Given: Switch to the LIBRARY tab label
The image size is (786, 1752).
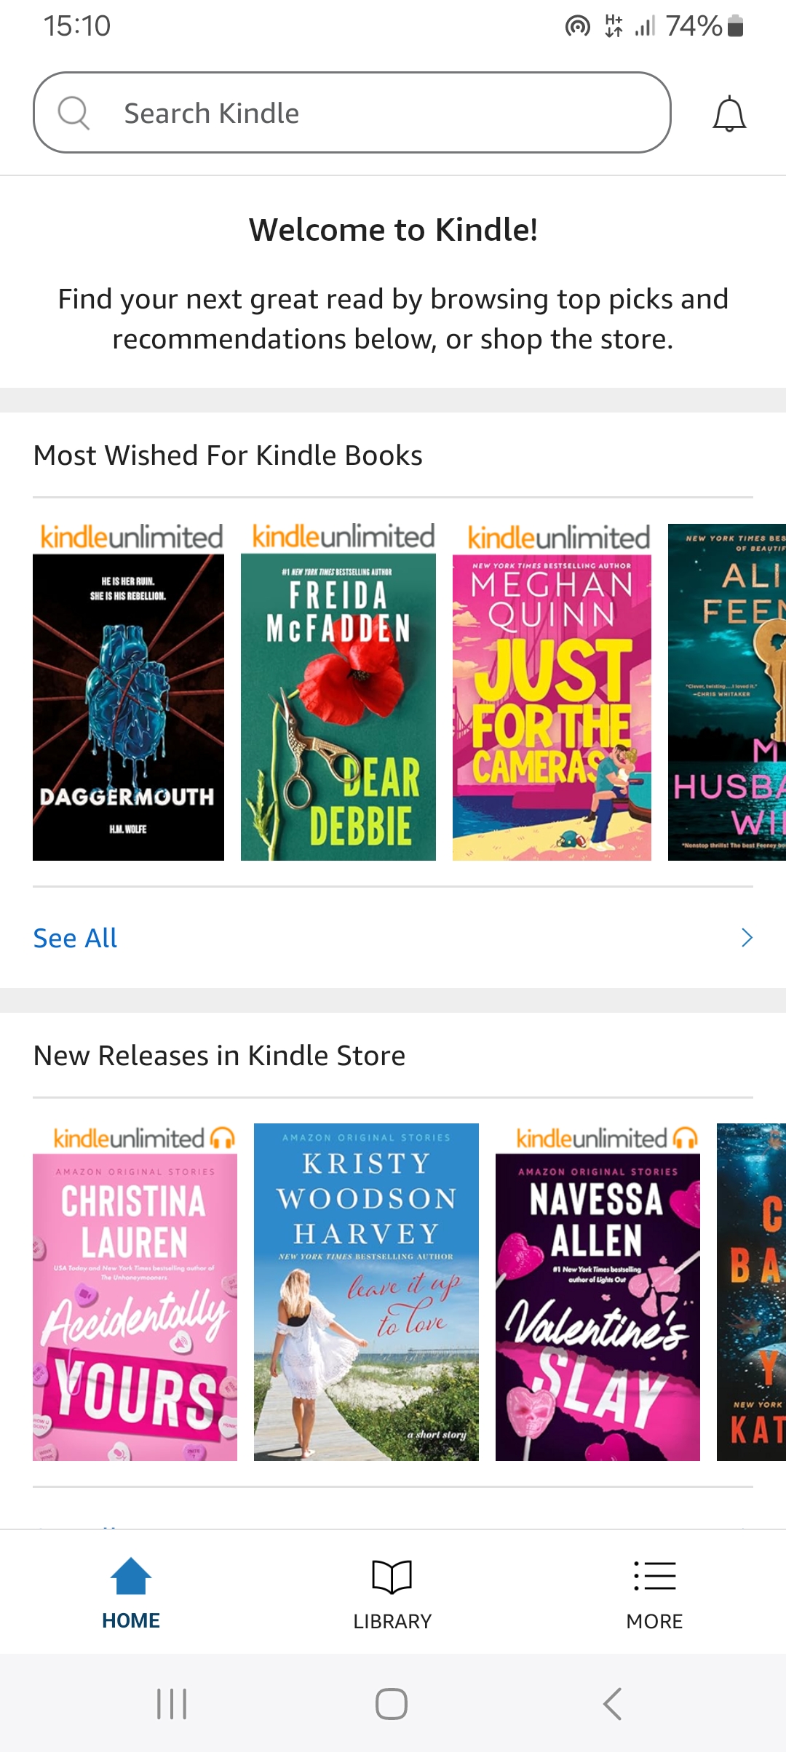Looking at the screenshot, I should 392,1621.
